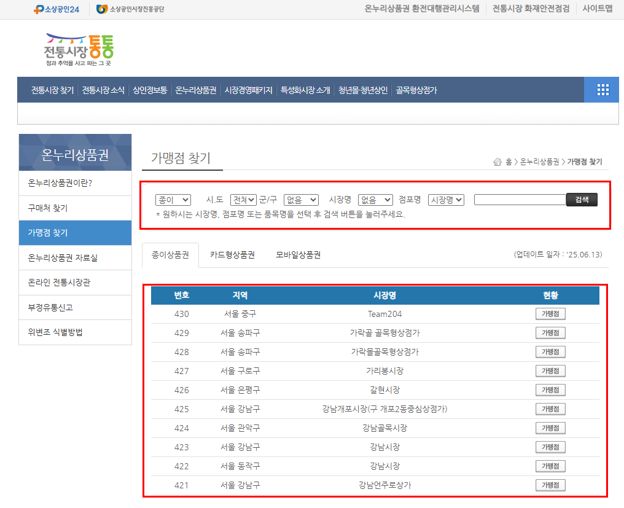Open the 종이 voucher type dropdown

pyautogui.click(x=173, y=200)
